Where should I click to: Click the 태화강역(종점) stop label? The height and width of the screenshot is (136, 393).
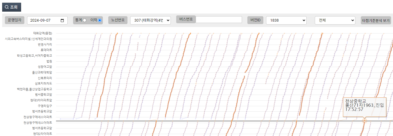click(x=42, y=33)
